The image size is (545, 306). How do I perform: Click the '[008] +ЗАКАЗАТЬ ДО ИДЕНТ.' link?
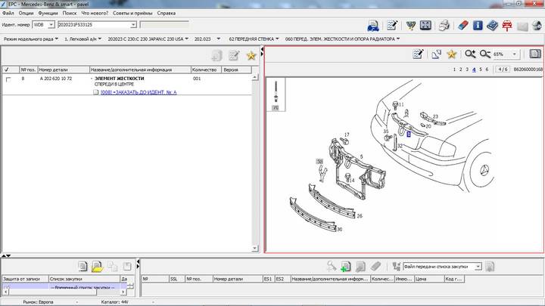(138, 92)
